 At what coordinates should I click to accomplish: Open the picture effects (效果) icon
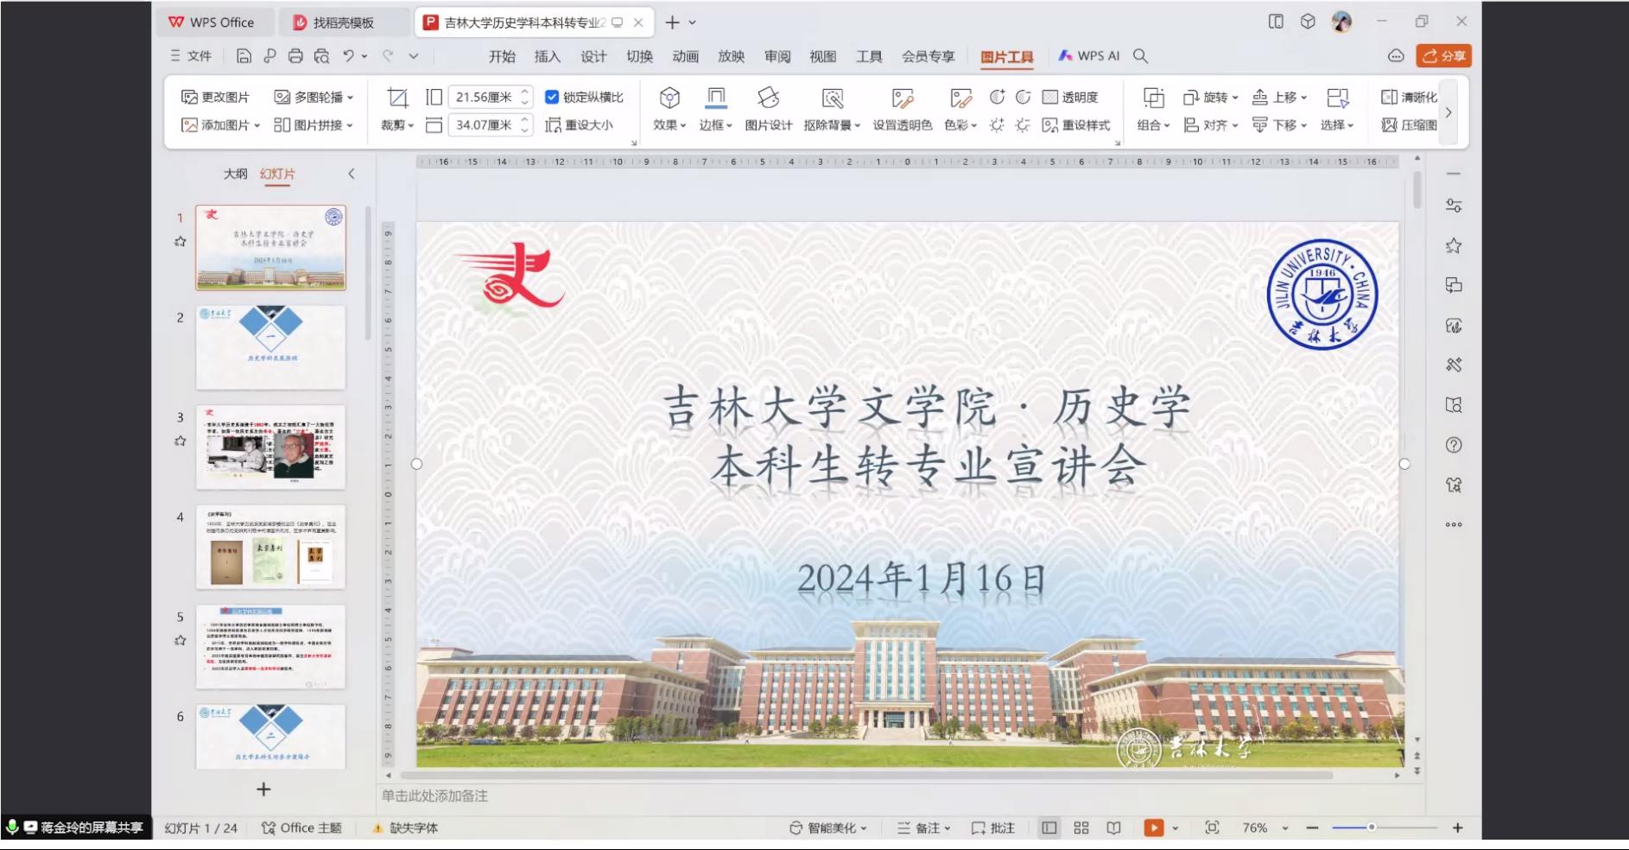click(x=669, y=98)
